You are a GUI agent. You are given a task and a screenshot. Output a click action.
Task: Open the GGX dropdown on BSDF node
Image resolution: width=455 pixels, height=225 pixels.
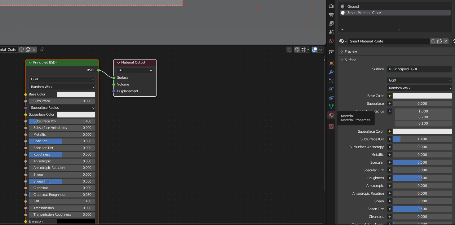[62, 79]
